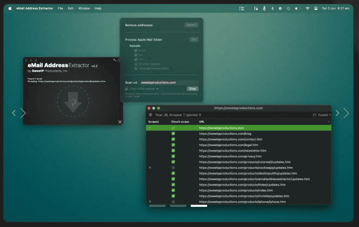Click the download arrow drop zone
This screenshot has width=359, height=227.
73,102
